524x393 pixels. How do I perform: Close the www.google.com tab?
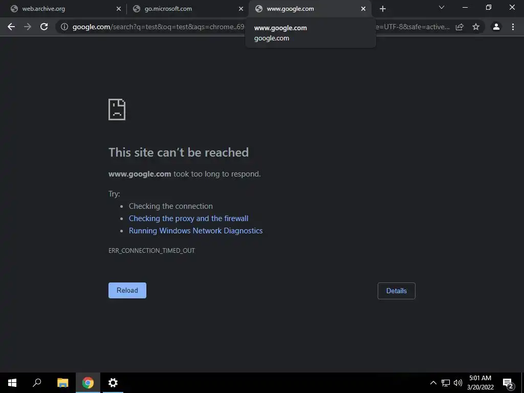tap(363, 9)
